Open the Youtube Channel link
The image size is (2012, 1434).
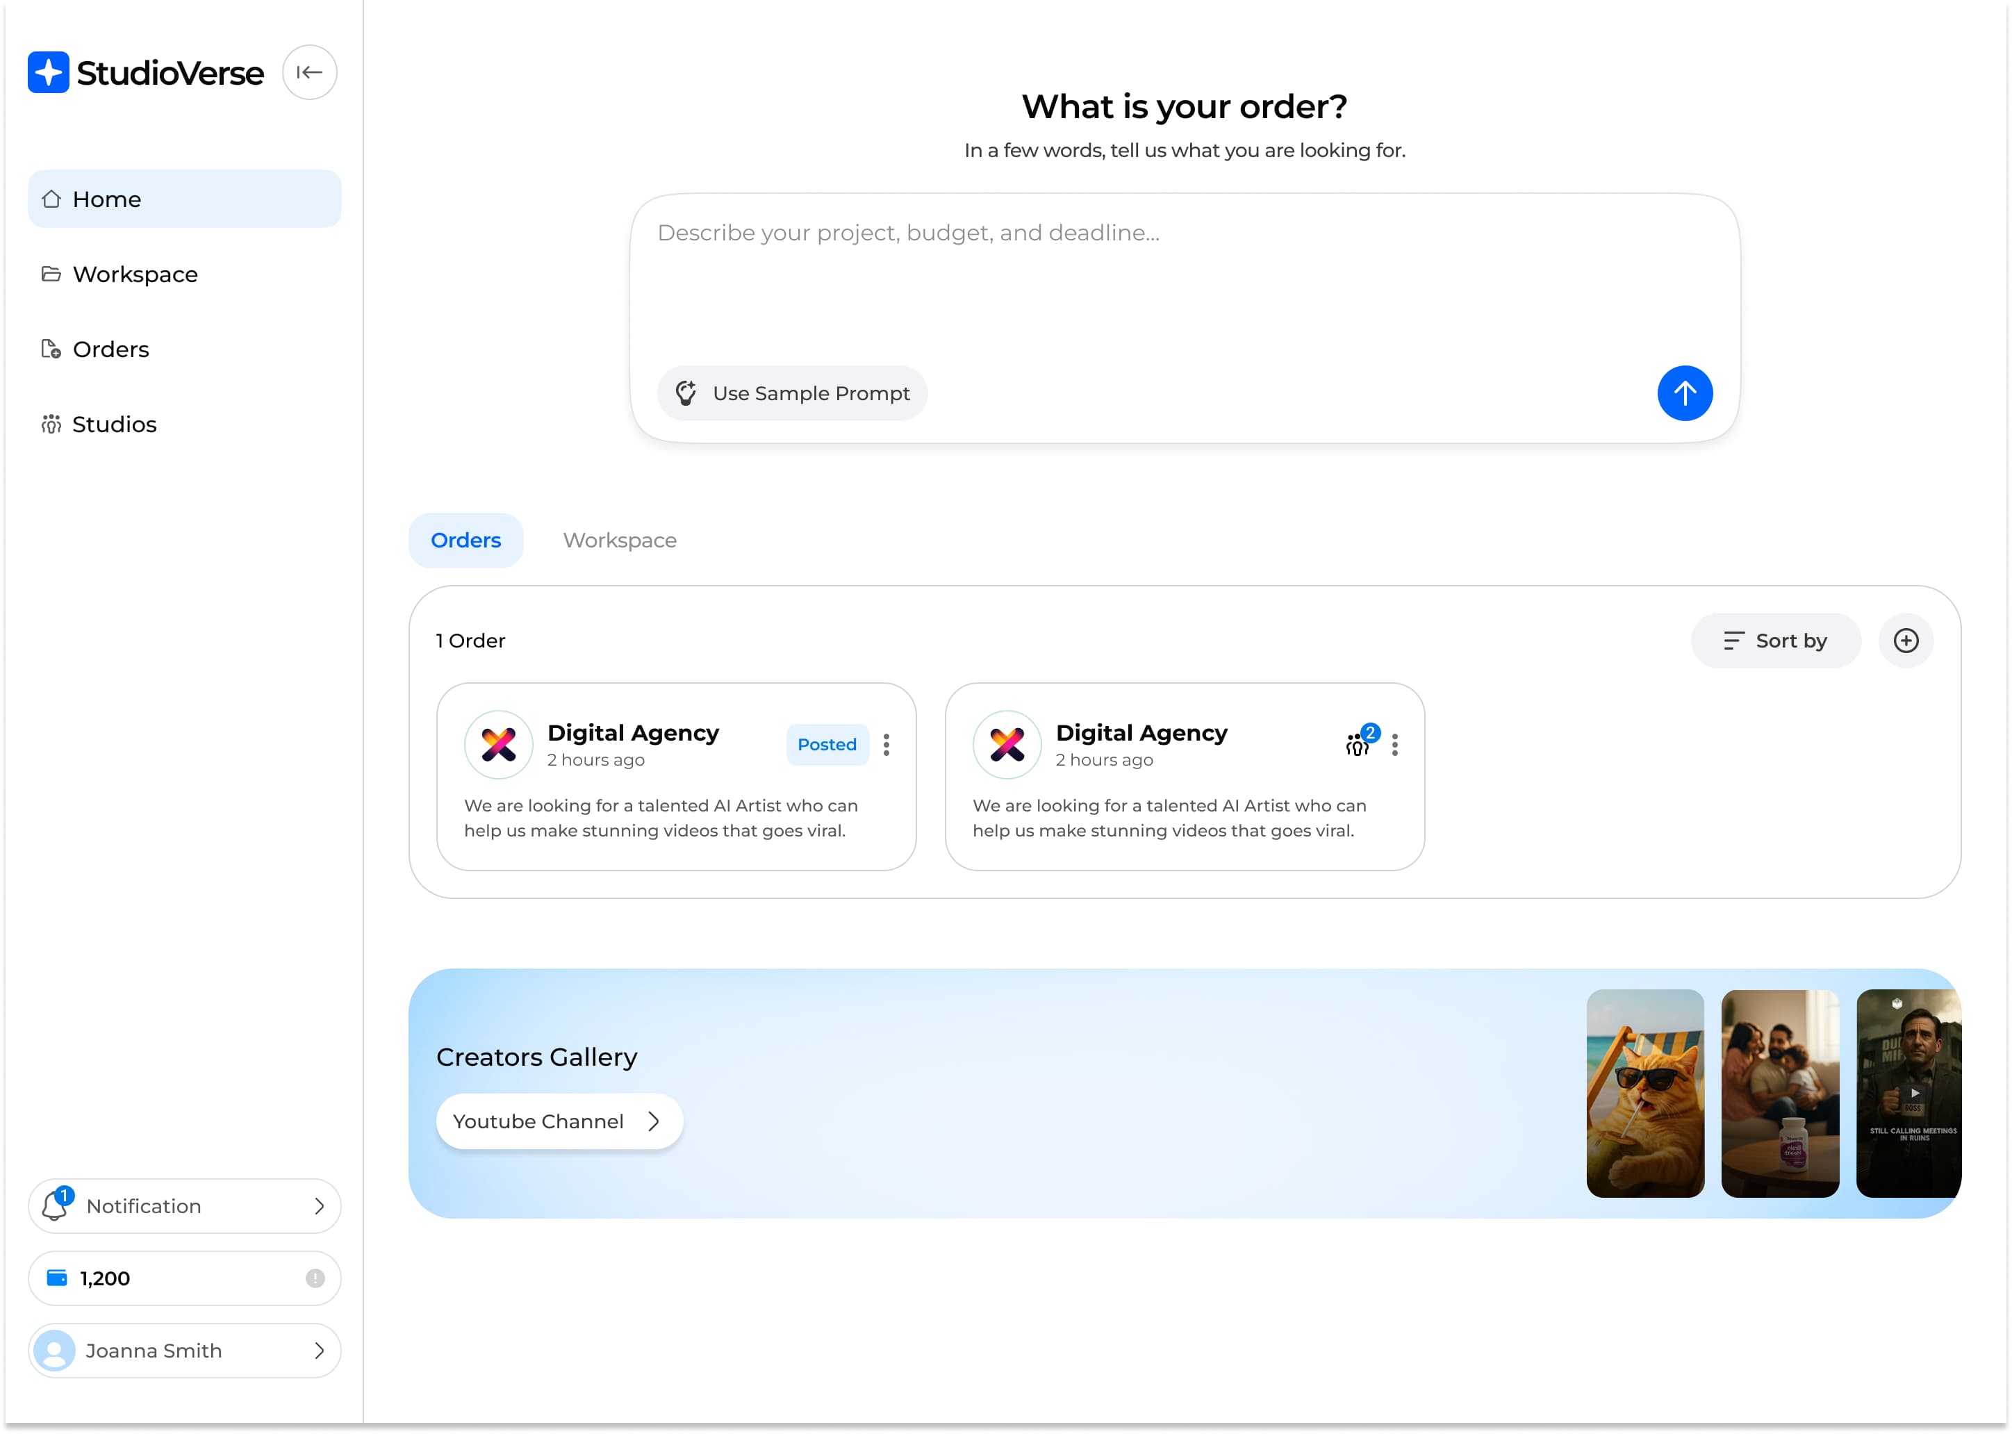[559, 1121]
